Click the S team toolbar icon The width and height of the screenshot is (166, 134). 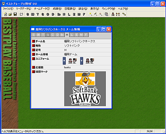[28, 14]
